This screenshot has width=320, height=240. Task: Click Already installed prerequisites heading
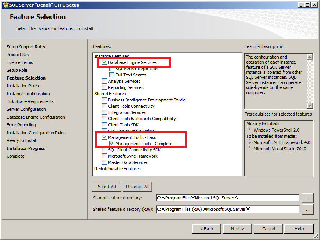tap(263, 124)
